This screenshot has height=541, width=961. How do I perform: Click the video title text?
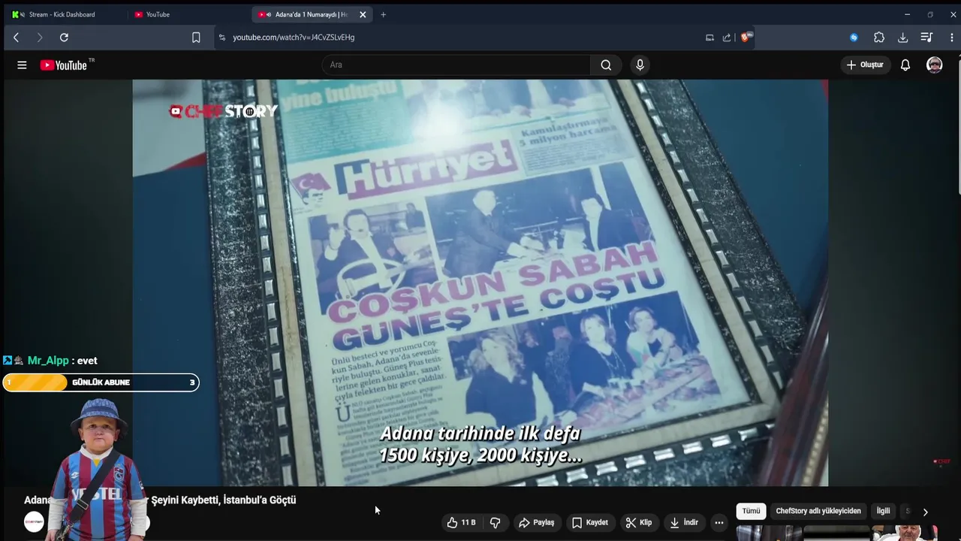coord(160,500)
